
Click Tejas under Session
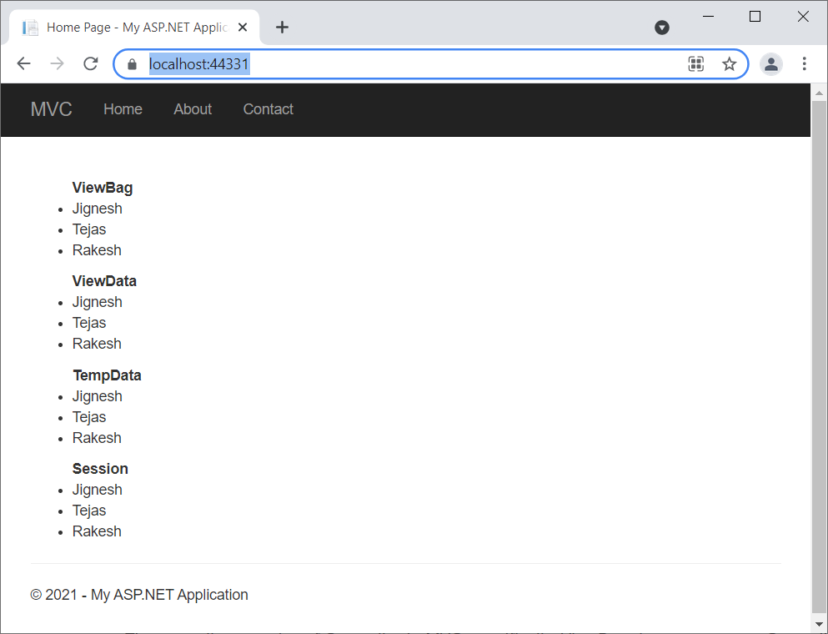point(89,511)
